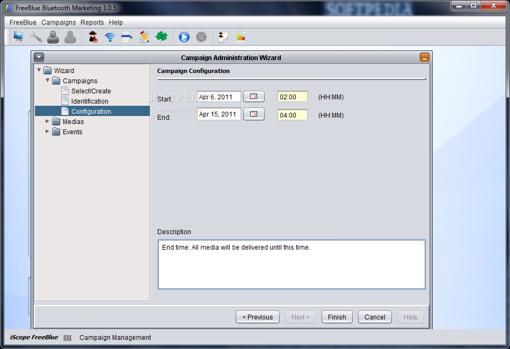Click the wizard Help button
The width and height of the screenshot is (510, 349).
pyautogui.click(x=411, y=317)
